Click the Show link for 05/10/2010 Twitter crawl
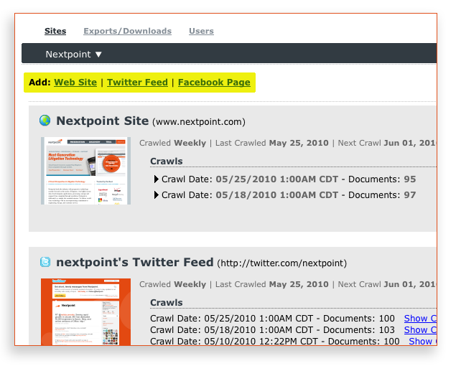Image resolution: width=456 pixels, height=366 pixels. click(x=422, y=341)
